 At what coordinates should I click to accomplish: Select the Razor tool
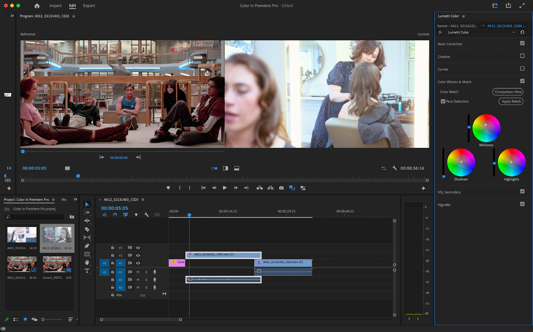(87, 229)
